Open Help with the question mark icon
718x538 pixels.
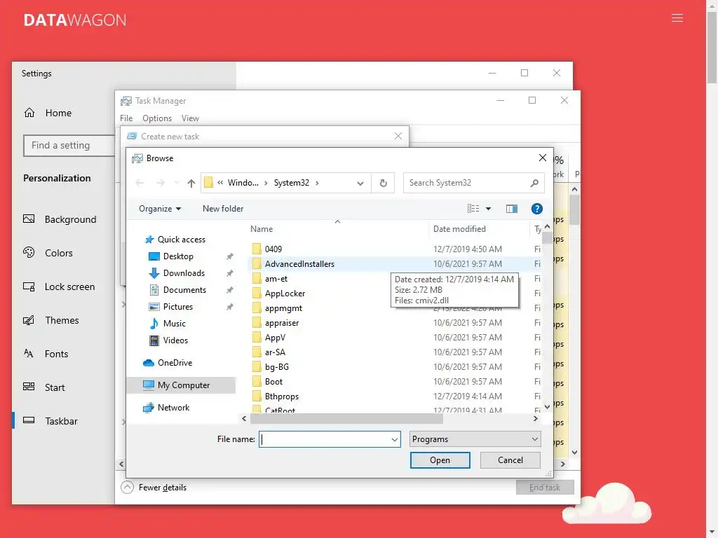(536, 209)
